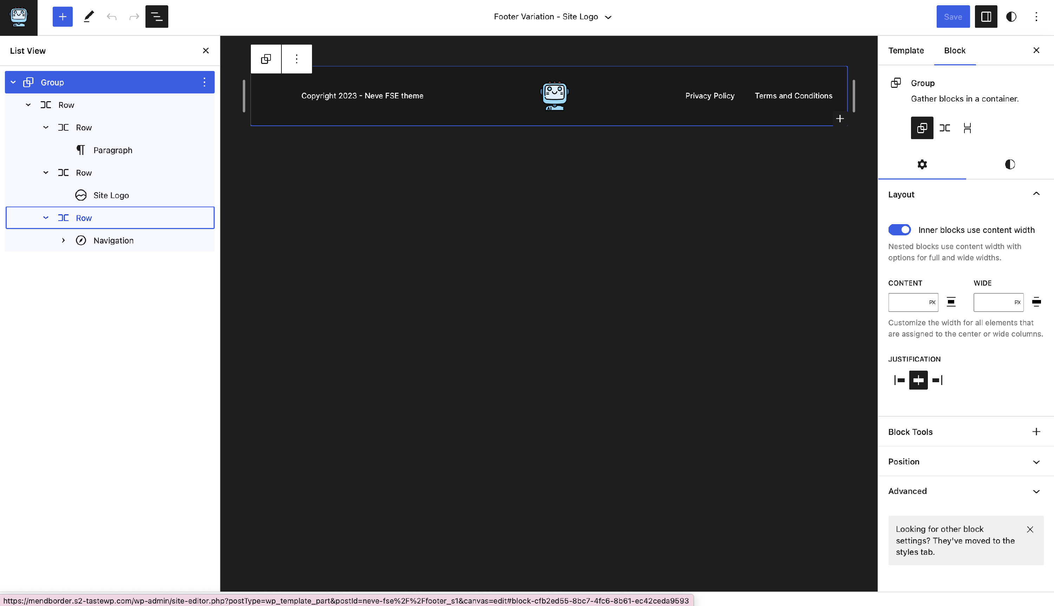Click the Undo arrow

(x=111, y=17)
